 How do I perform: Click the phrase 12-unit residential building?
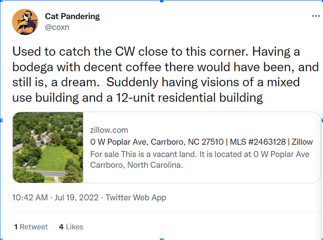(x=189, y=98)
